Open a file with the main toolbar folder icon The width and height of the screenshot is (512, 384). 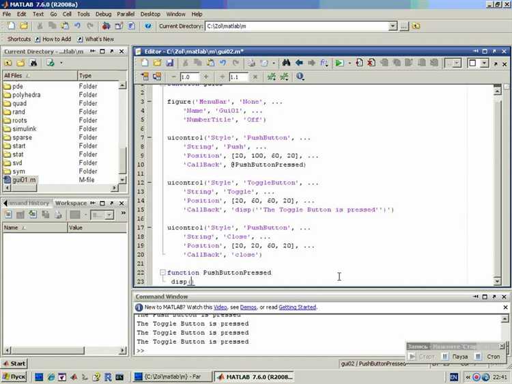pos(24,26)
